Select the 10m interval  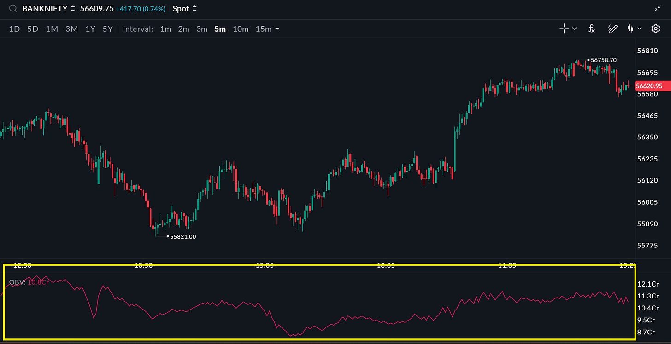point(241,29)
